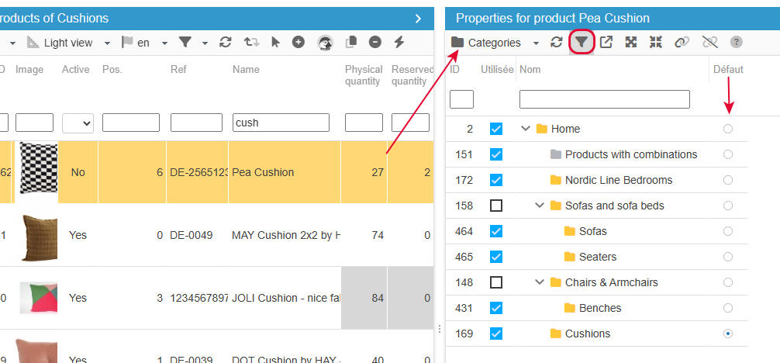Click the grey Products with combinations folder icon
Screen dimensions: 780x363
(x=556, y=154)
